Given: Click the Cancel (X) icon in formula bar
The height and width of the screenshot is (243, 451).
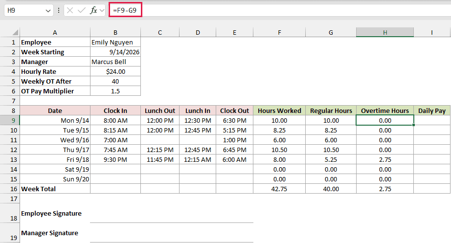Looking at the screenshot, I should pos(69,11).
